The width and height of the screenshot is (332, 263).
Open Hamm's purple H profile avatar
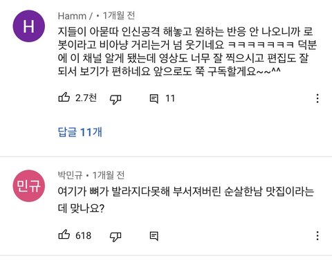29,26
